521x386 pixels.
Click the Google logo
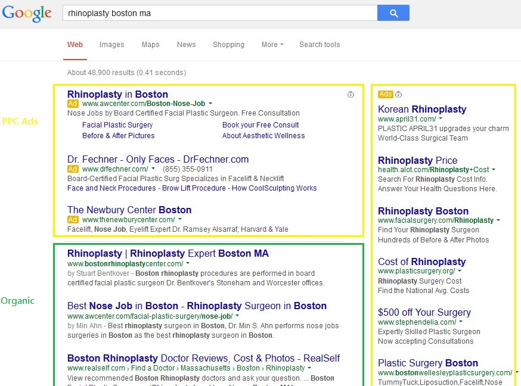27,13
